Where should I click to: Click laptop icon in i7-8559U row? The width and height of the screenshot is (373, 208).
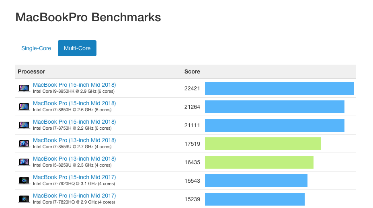click(x=24, y=144)
